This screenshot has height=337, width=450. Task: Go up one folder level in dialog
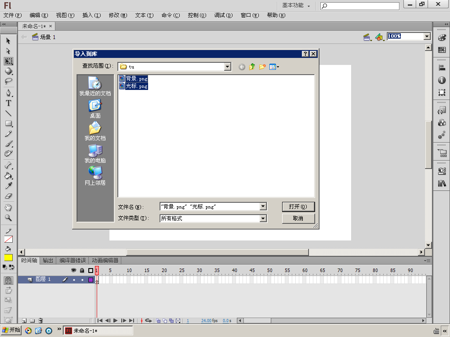252,67
